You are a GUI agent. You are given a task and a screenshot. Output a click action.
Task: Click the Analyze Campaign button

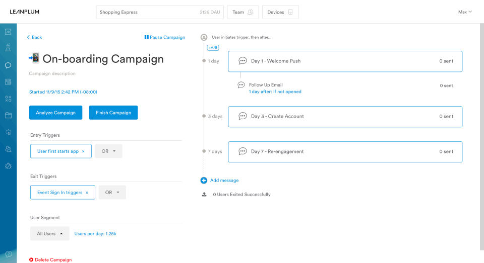[56, 113]
